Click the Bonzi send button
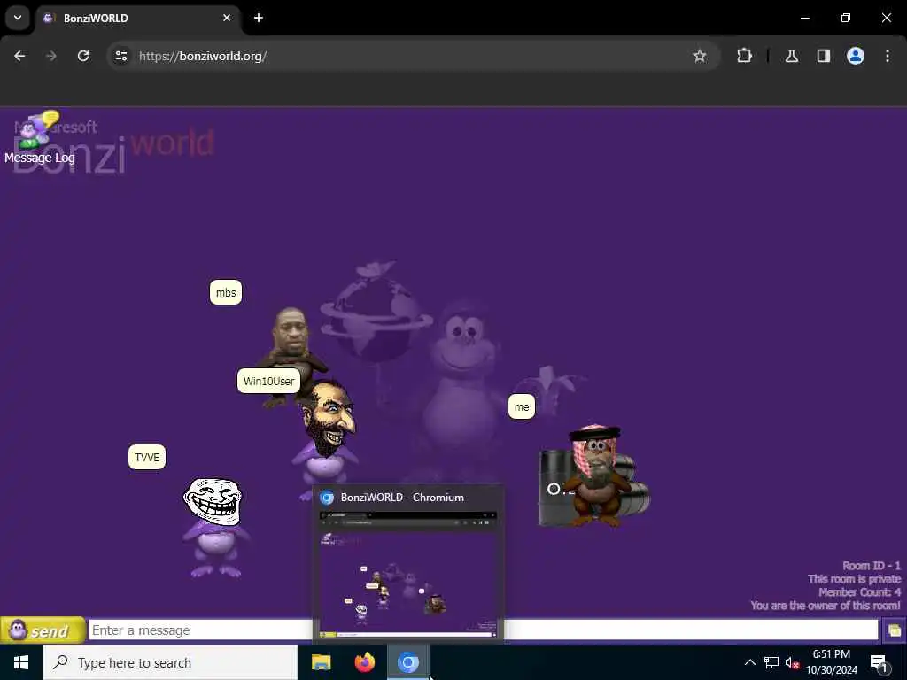The height and width of the screenshot is (680, 907). (x=43, y=630)
